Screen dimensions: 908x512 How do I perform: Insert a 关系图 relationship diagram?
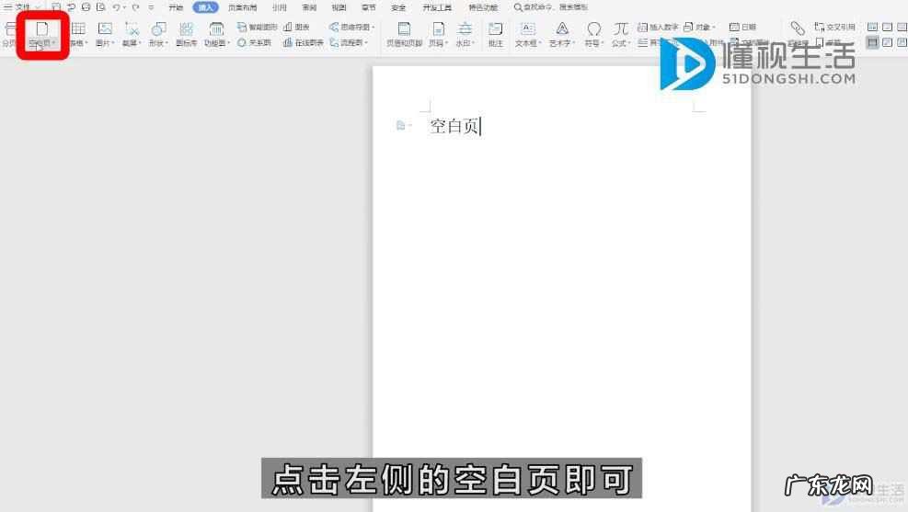pyautogui.click(x=254, y=43)
